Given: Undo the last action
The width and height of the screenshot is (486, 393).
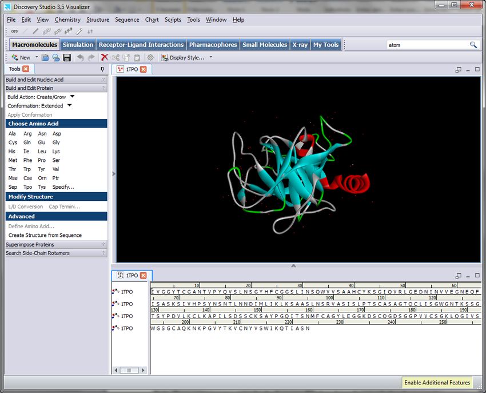Looking at the screenshot, I should point(81,58).
